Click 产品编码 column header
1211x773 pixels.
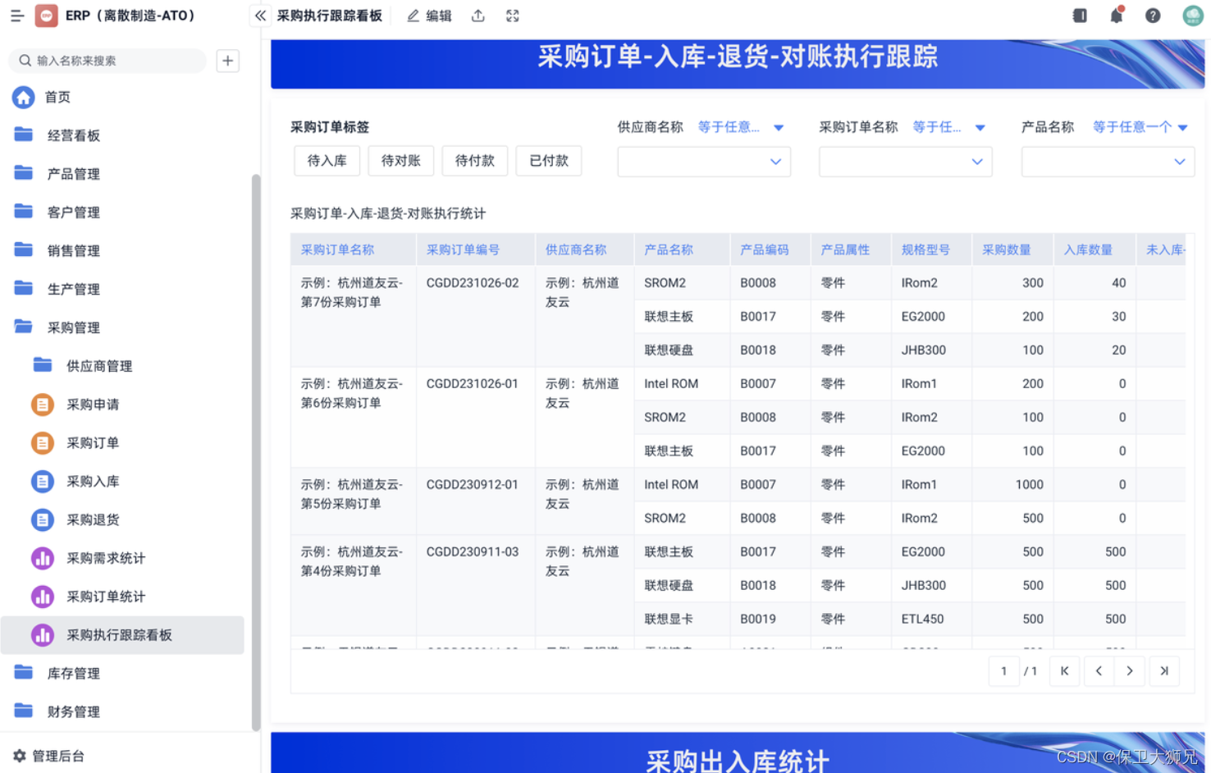pos(770,249)
